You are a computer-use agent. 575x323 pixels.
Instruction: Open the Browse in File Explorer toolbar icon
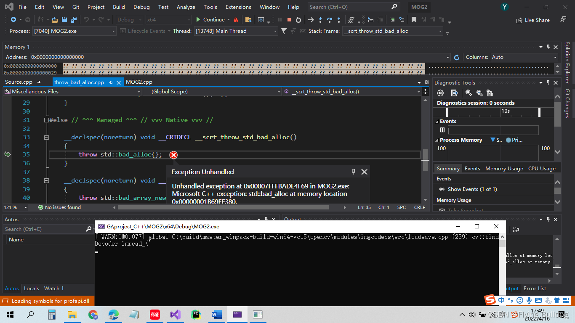248,20
